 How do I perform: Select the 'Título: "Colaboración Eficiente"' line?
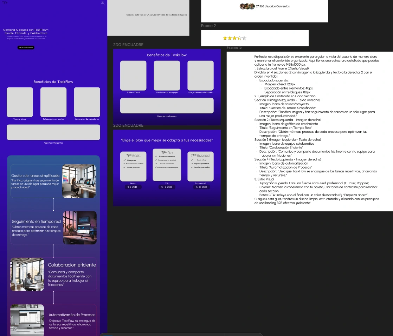(281, 148)
